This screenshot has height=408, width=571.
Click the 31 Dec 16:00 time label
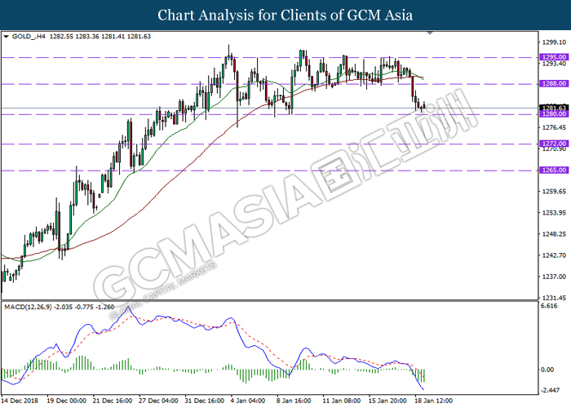204,401
